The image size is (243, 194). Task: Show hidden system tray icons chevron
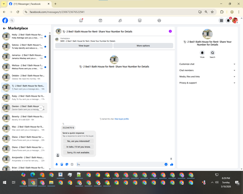[212, 182]
